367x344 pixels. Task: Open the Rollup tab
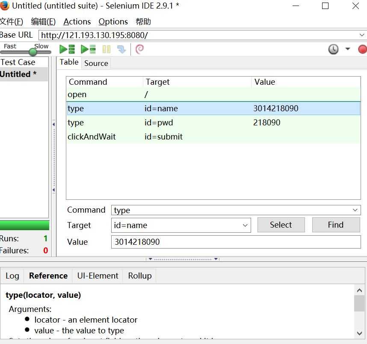140,276
